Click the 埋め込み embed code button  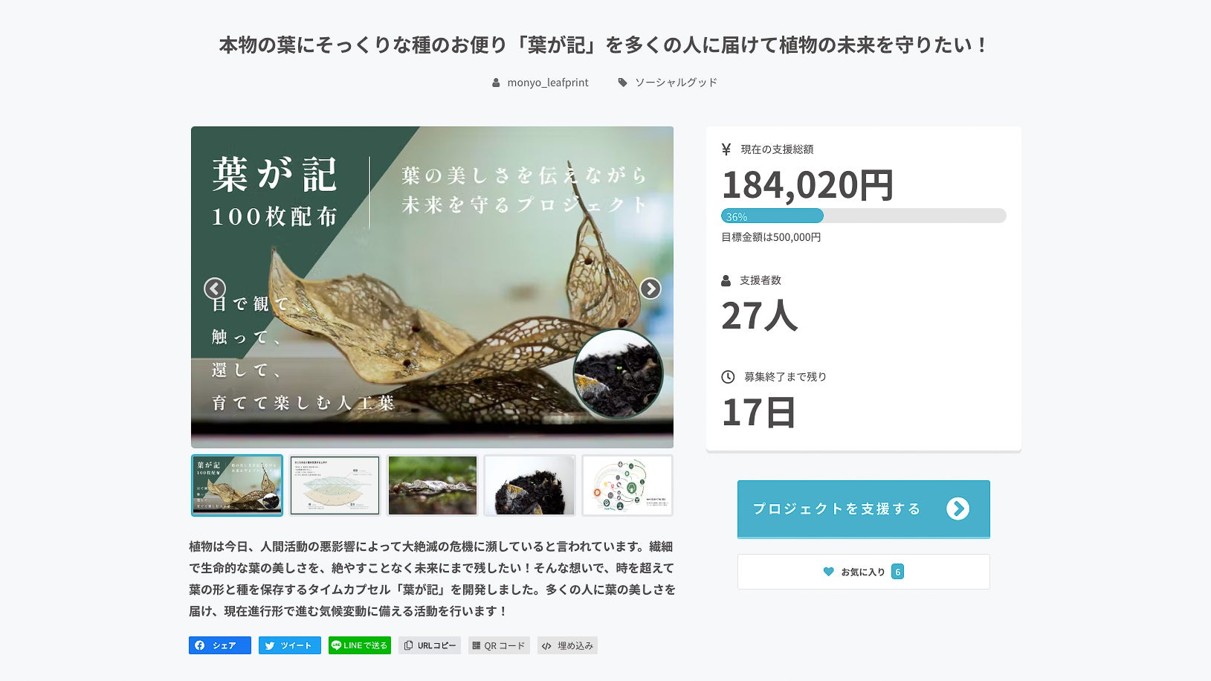point(568,645)
